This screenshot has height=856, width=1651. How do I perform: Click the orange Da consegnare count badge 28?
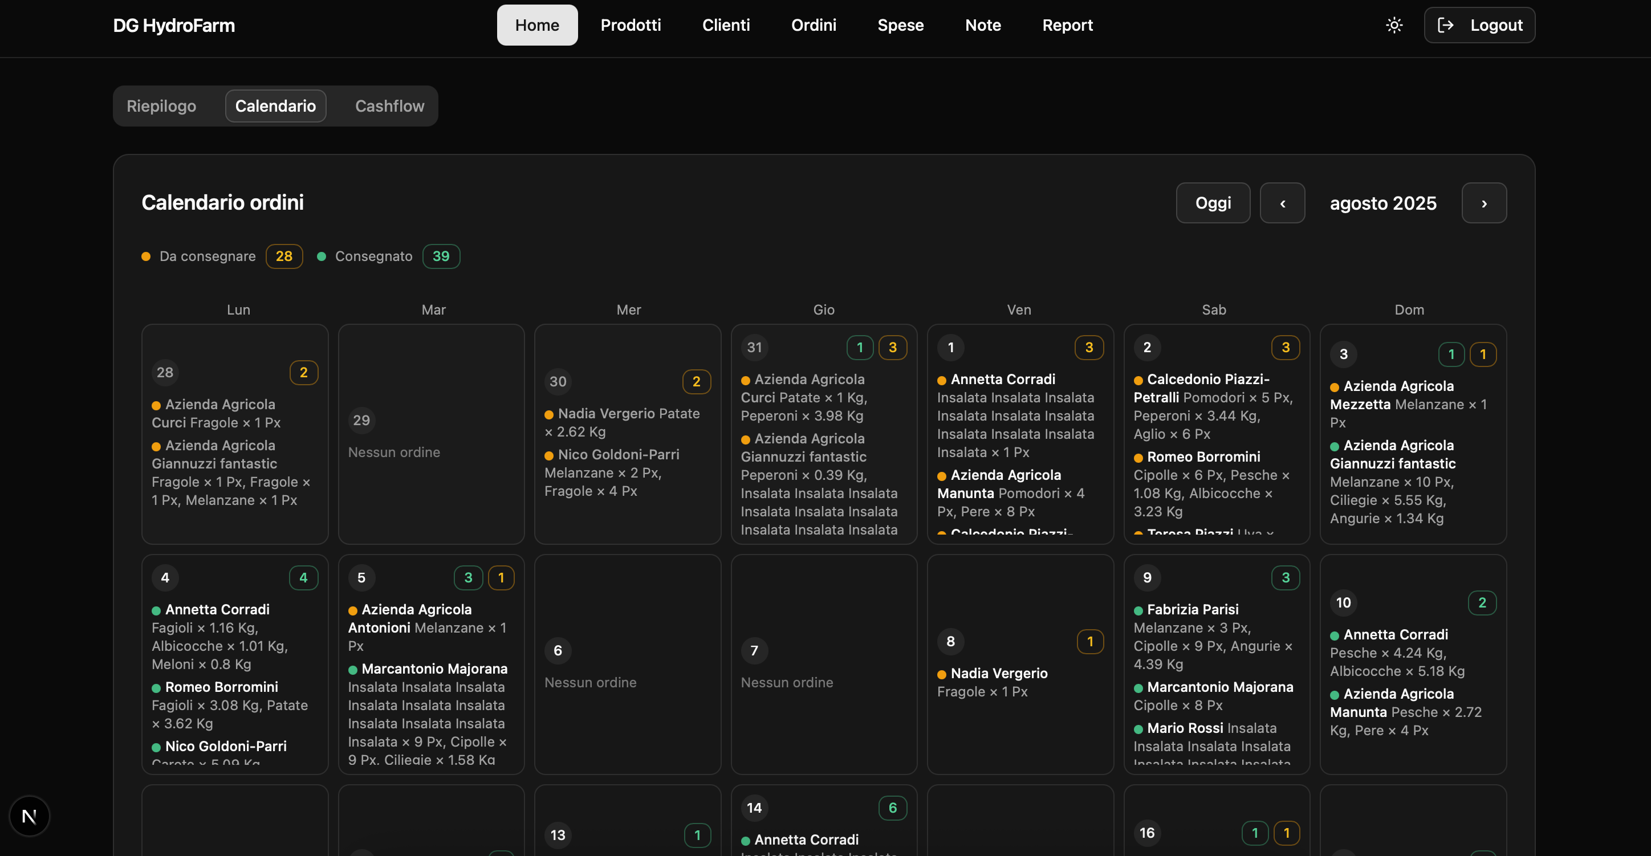tap(284, 256)
